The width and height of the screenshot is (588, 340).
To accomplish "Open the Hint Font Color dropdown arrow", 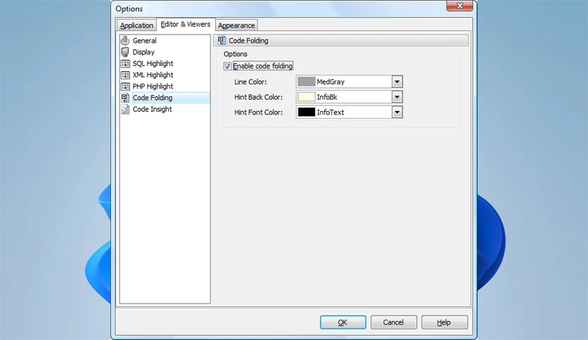I will pyautogui.click(x=397, y=112).
